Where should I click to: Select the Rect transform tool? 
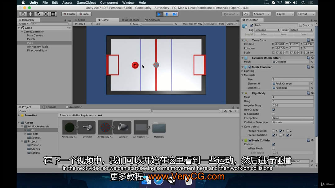click(x=53, y=14)
